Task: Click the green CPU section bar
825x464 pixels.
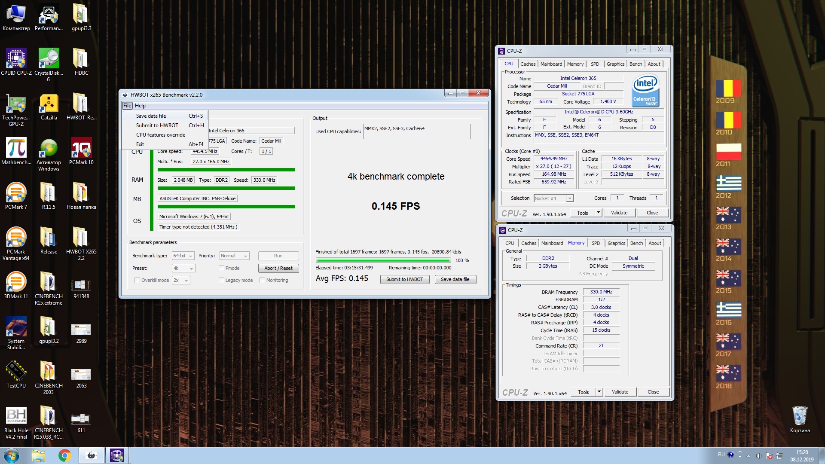Action: click(226, 170)
